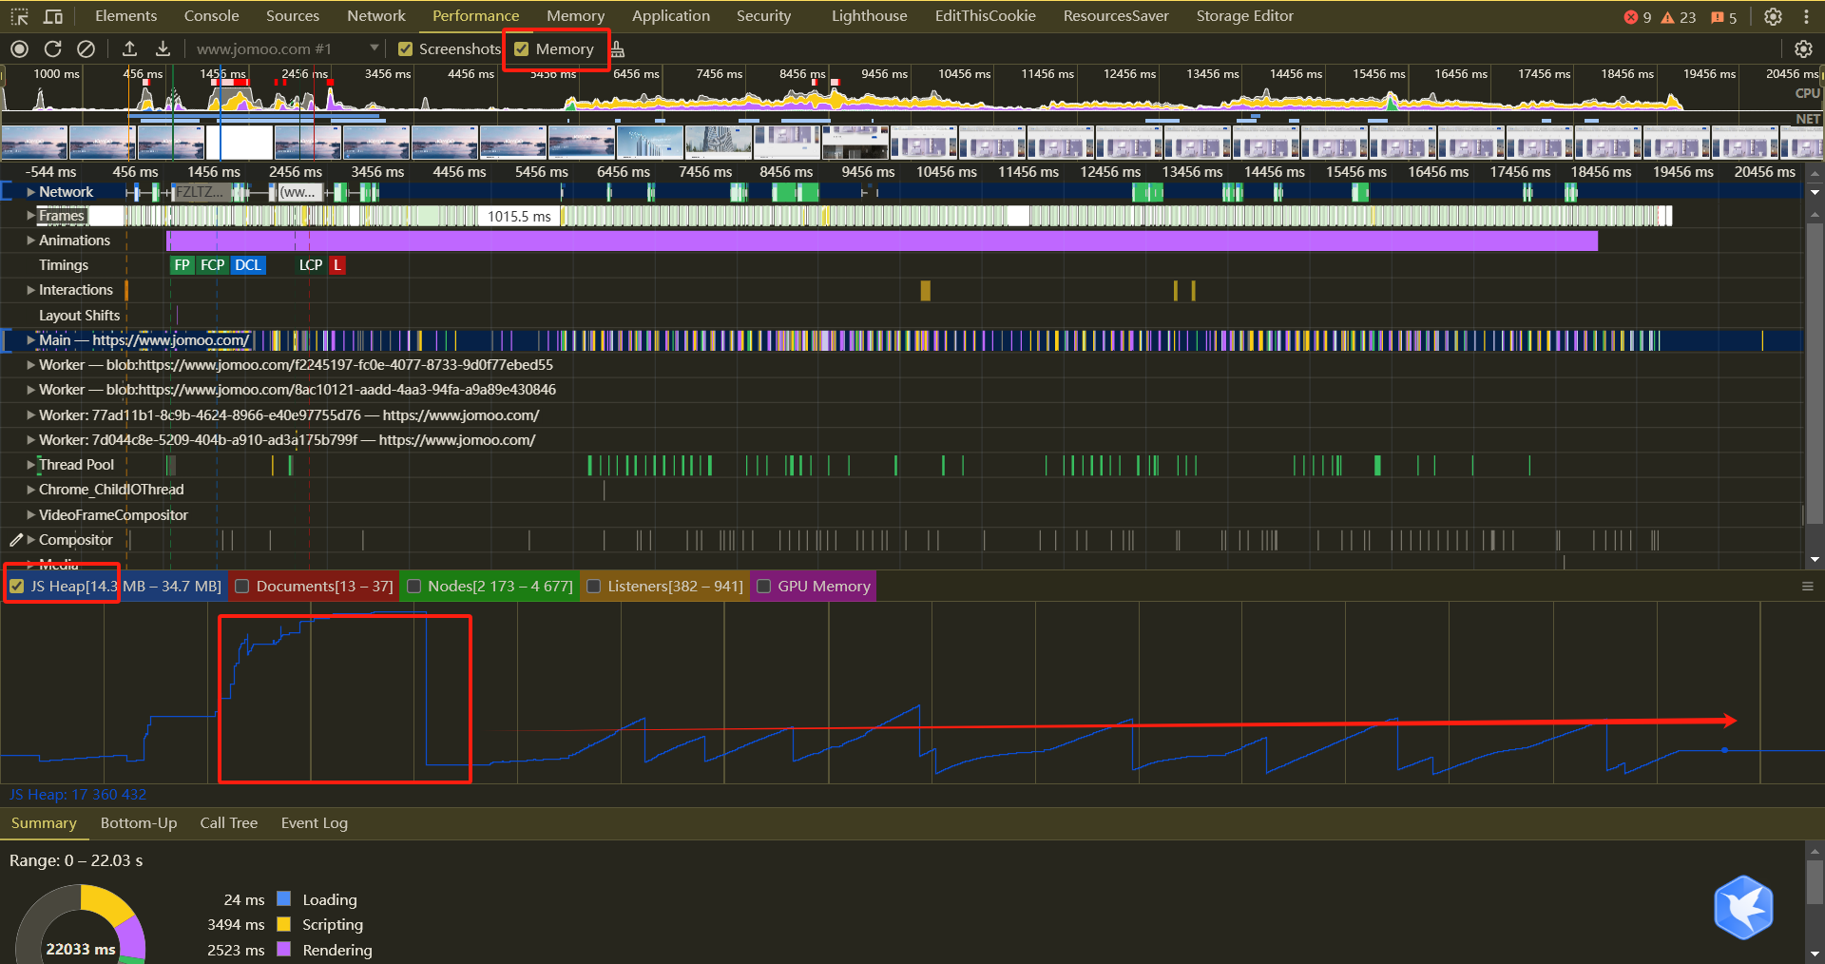Image resolution: width=1825 pixels, height=964 pixels.
Task: Show the 9 errors indicator
Action: [1638, 17]
